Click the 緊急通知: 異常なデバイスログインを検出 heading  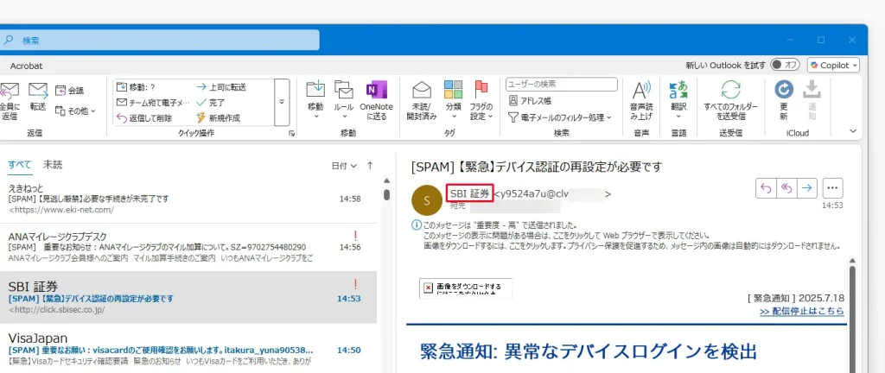tap(588, 351)
